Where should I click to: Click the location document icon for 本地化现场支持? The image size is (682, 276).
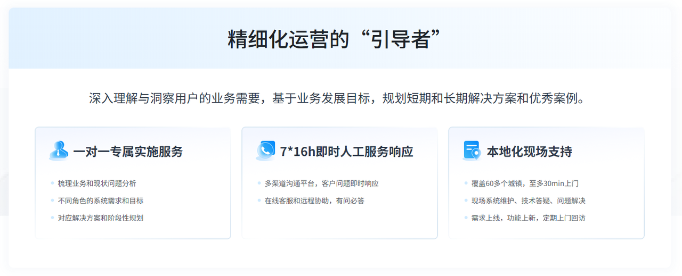(472, 151)
